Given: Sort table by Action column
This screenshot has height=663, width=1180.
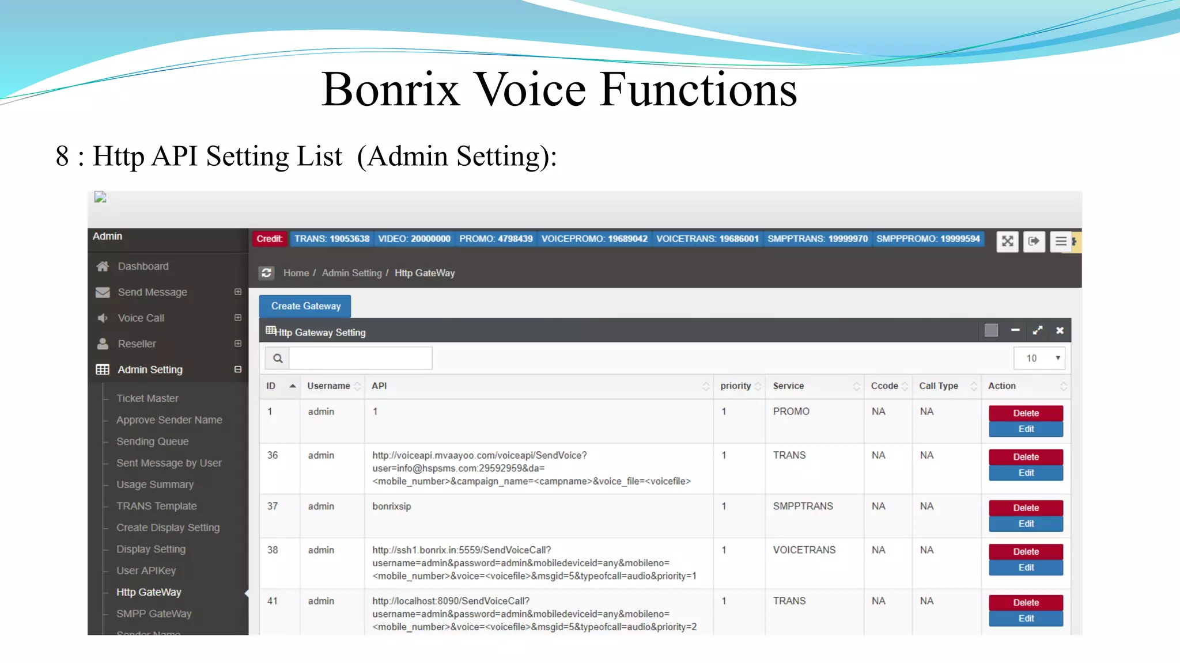Looking at the screenshot, I should [1026, 386].
